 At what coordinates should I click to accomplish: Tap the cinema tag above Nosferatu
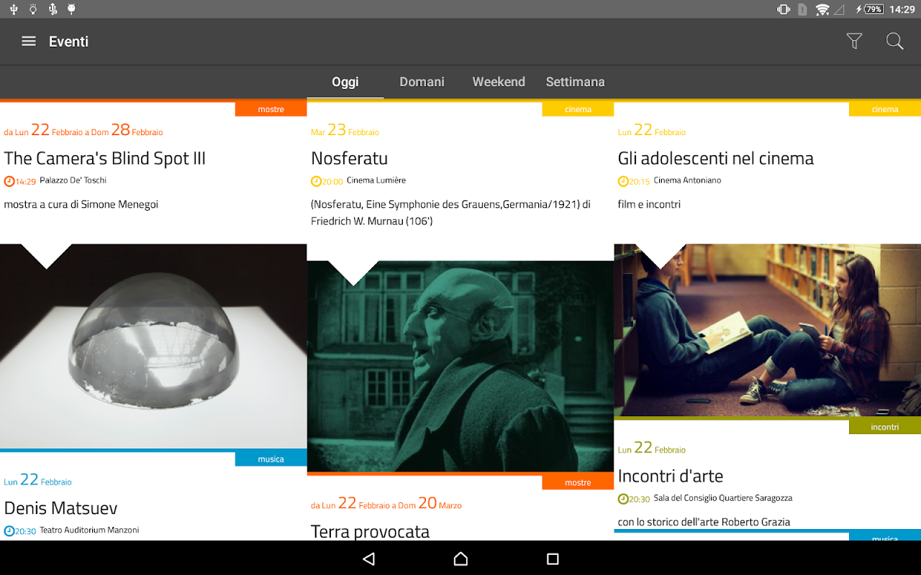[578, 109]
